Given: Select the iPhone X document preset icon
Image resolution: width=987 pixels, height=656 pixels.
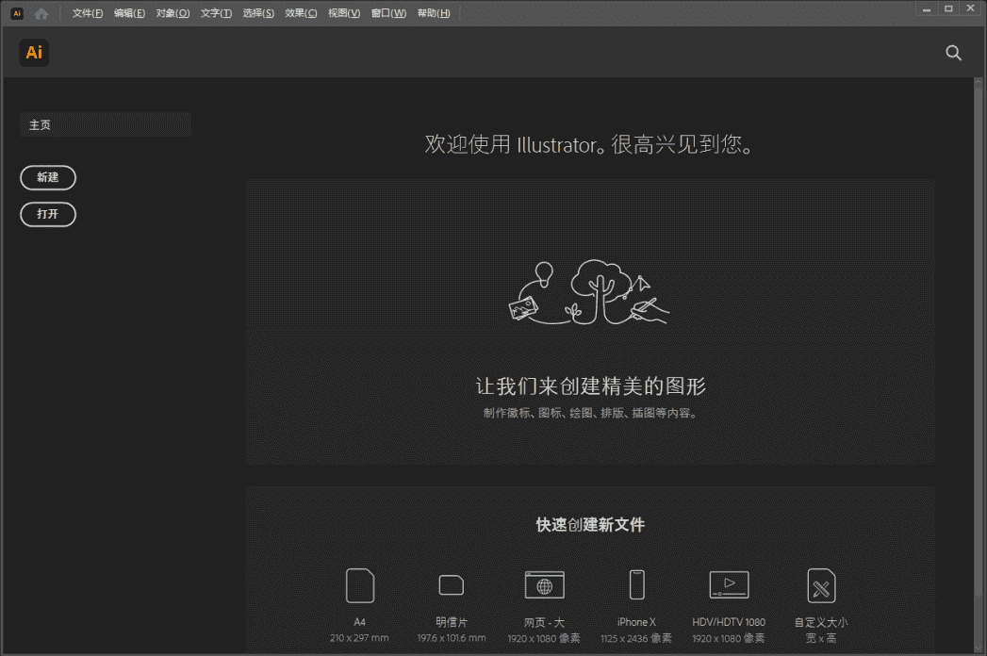Looking at the screenshot, I should point(635,585).
